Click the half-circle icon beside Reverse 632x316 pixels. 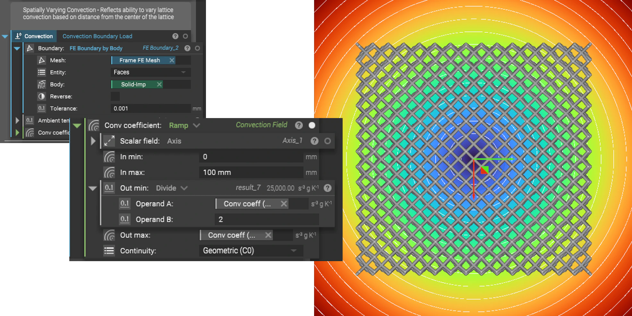point(42,96)
